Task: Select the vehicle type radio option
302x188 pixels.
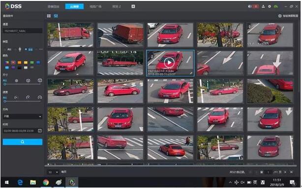Action: click(29, 49)
